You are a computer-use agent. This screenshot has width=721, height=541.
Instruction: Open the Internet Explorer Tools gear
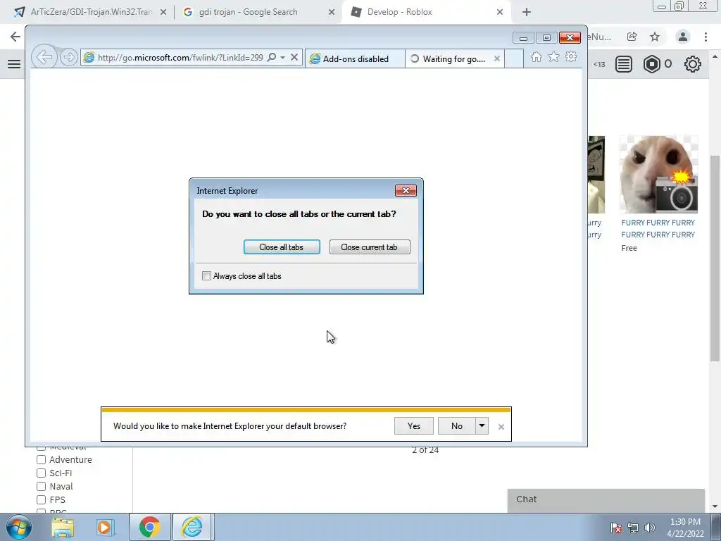tap(571, 56)
